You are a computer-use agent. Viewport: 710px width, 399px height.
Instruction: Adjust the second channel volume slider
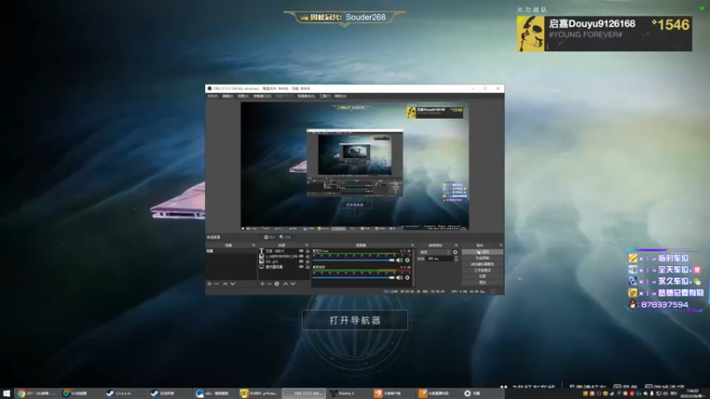353,278
